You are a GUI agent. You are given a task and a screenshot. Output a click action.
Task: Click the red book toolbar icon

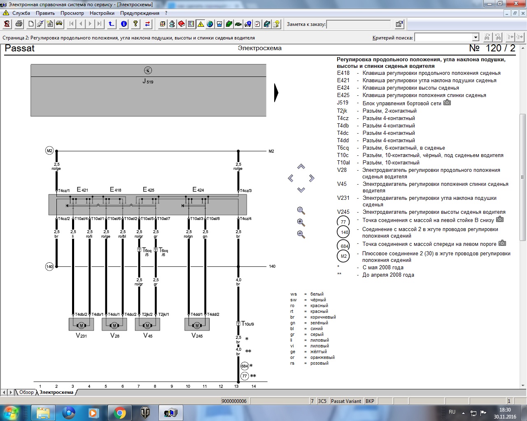(182, 24)
